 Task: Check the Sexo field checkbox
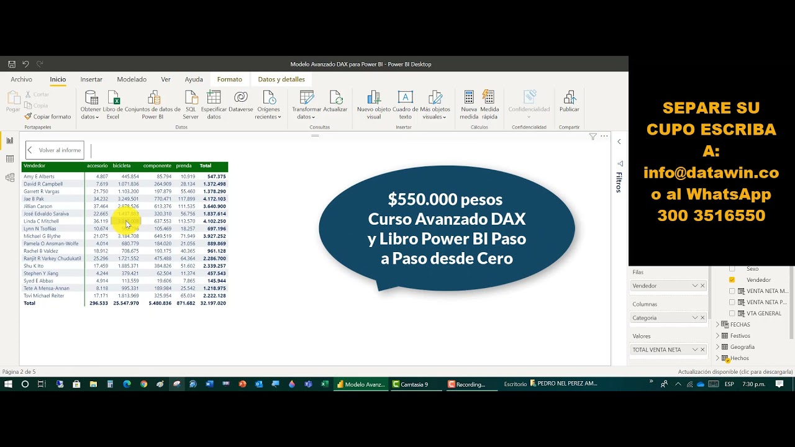(x=732, y=269)
